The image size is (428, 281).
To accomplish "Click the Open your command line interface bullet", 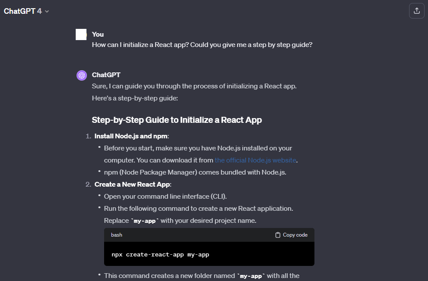I will click(x=165, y=197).
